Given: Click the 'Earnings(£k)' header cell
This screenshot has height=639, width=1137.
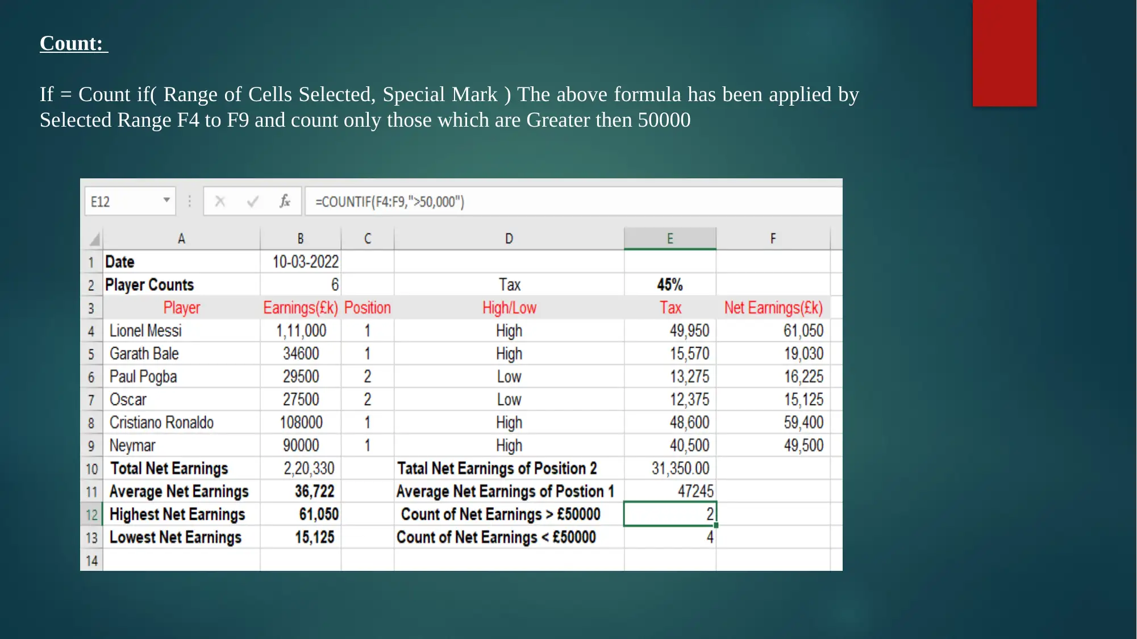Looking at the screenshot, I should coord(301,308).
